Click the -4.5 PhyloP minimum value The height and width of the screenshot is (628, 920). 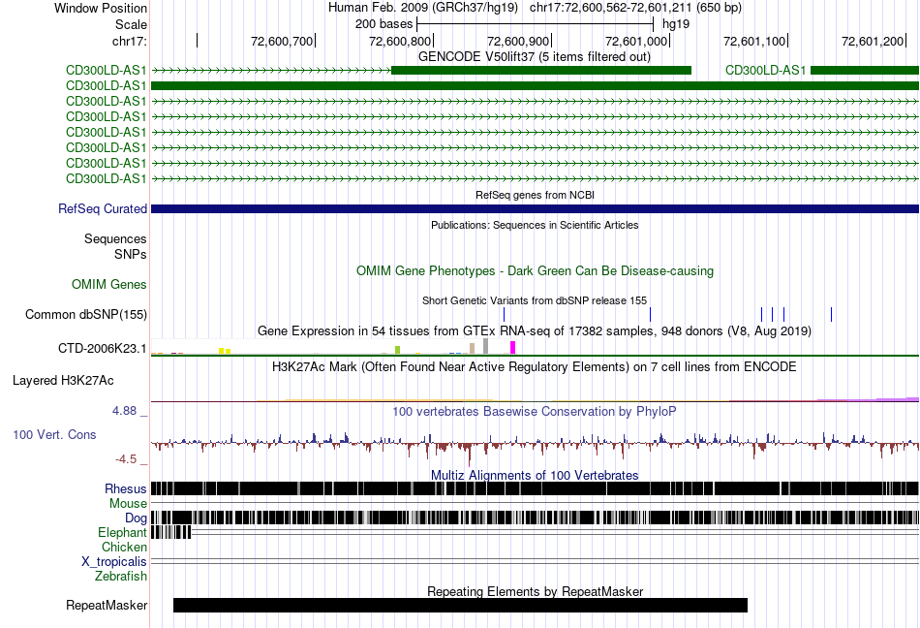point(126,459)
